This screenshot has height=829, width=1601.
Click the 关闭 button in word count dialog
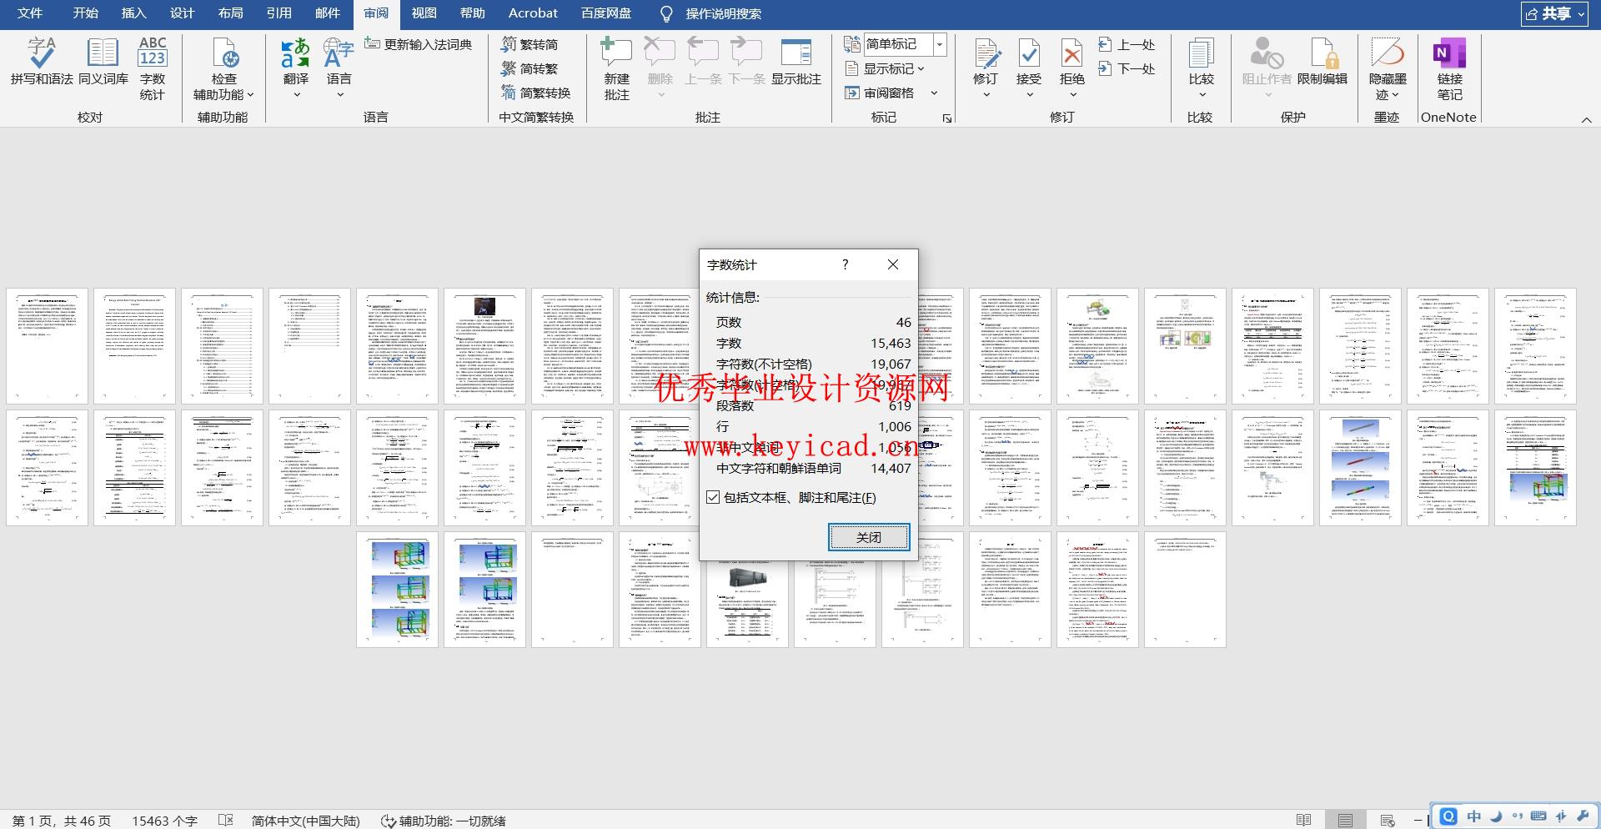pyautogui.click(x=869, y=537)
